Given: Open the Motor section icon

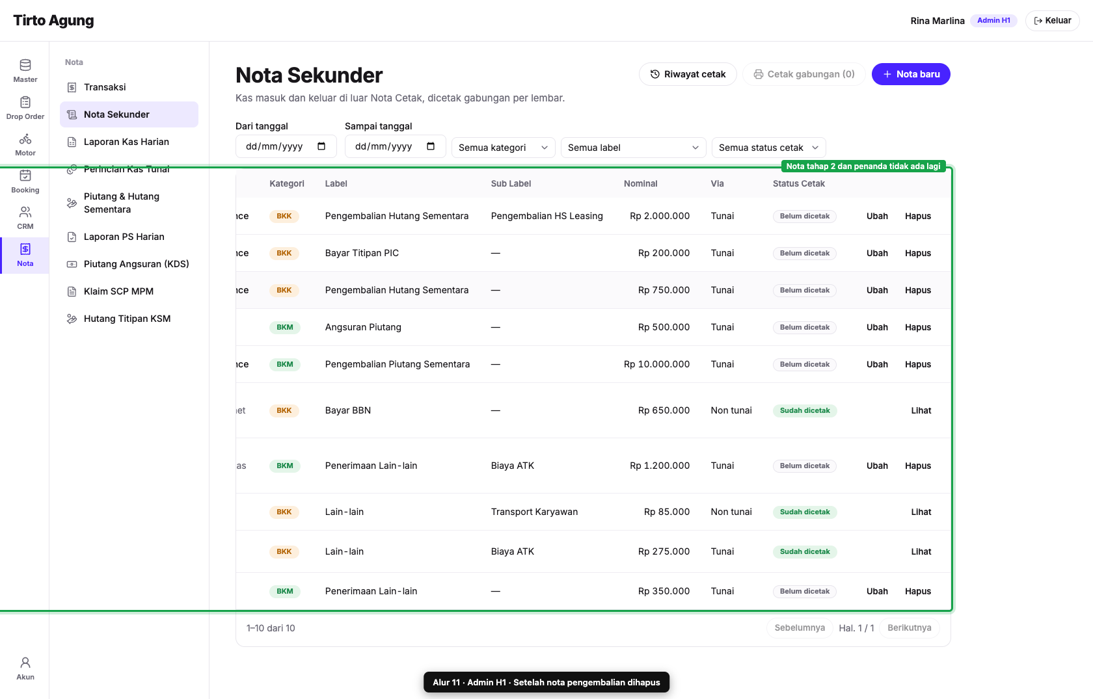Looking at the screenshot, I should click(25, 138).
